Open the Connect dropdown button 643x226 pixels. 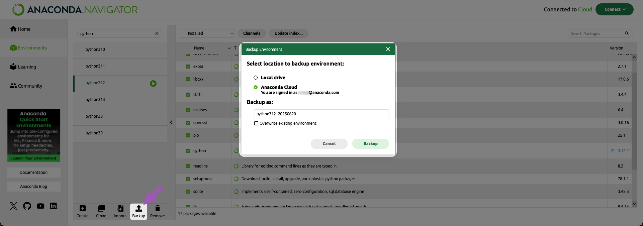[615, 9]
